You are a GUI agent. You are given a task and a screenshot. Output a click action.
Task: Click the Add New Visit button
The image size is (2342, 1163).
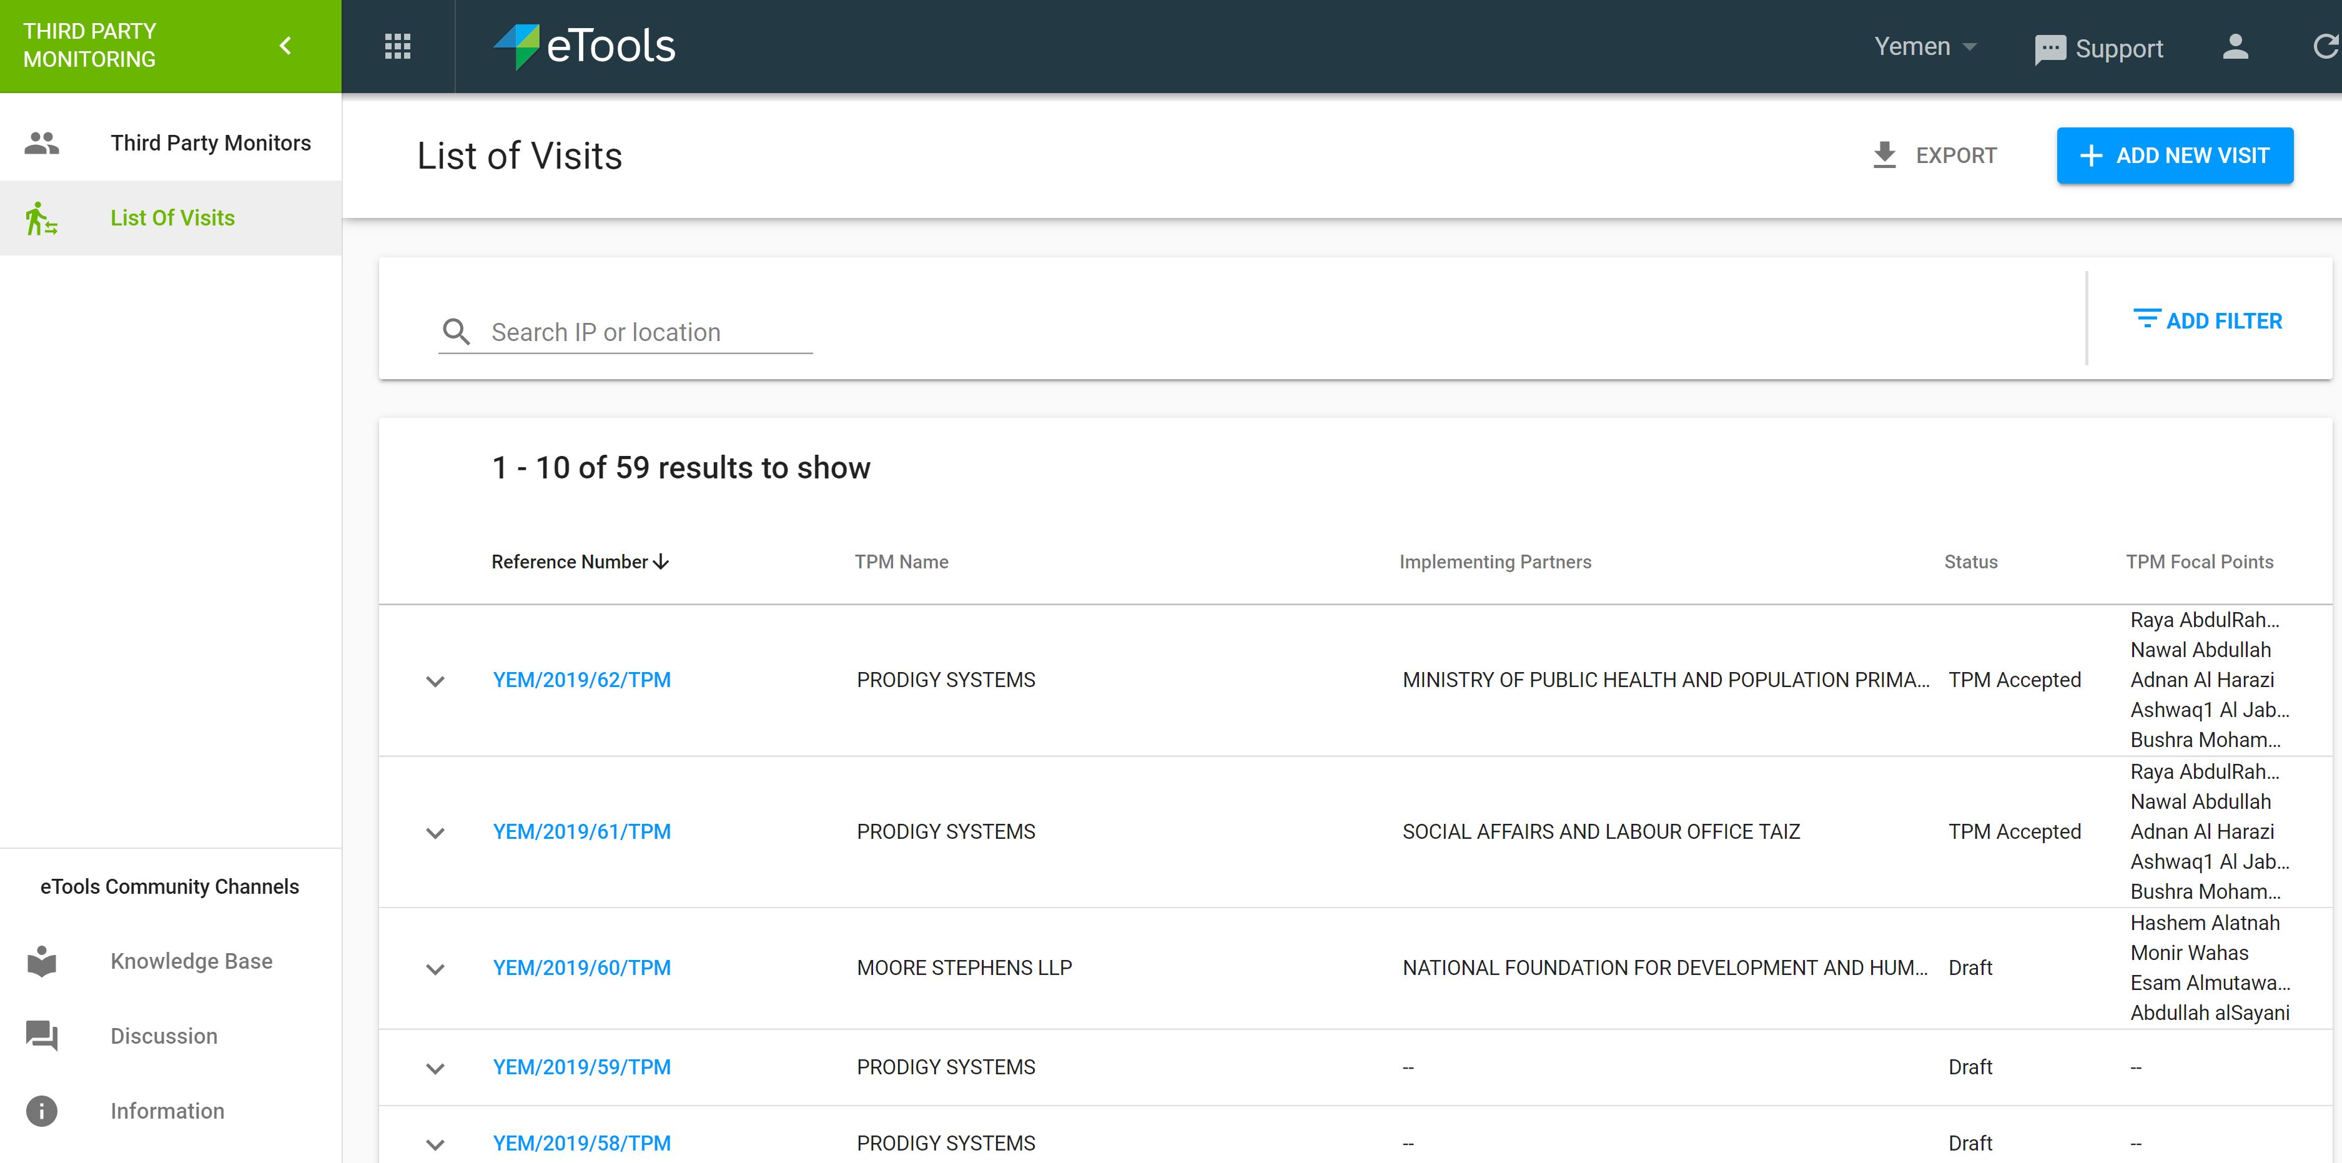click(2175, 156)
